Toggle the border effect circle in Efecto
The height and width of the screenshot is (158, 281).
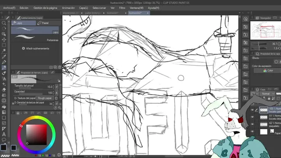click(276, 62)
